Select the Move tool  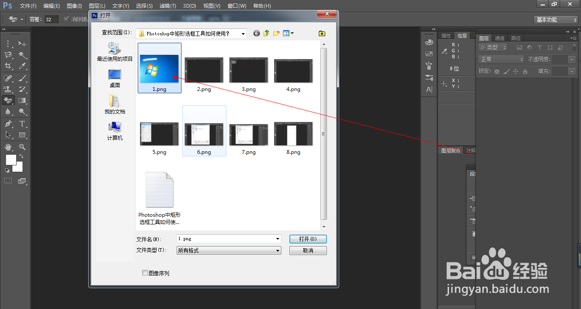tap(22, 43)
